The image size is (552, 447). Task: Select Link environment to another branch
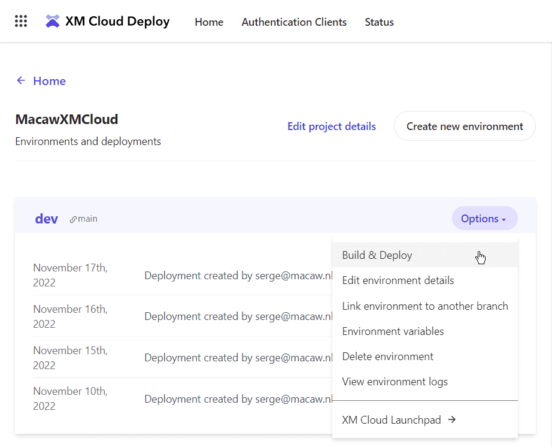coord(424,306)
